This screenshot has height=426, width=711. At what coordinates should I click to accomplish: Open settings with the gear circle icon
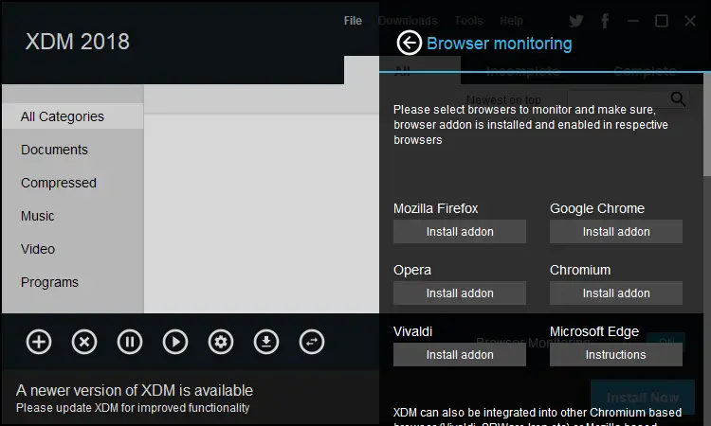pos(221,342)
